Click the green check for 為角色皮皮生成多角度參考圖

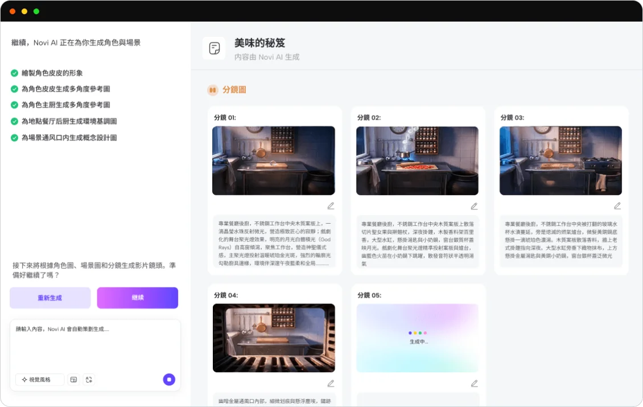tap(14, 89)
